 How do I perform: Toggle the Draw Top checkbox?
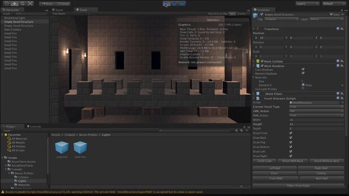[x=291, y=142]
